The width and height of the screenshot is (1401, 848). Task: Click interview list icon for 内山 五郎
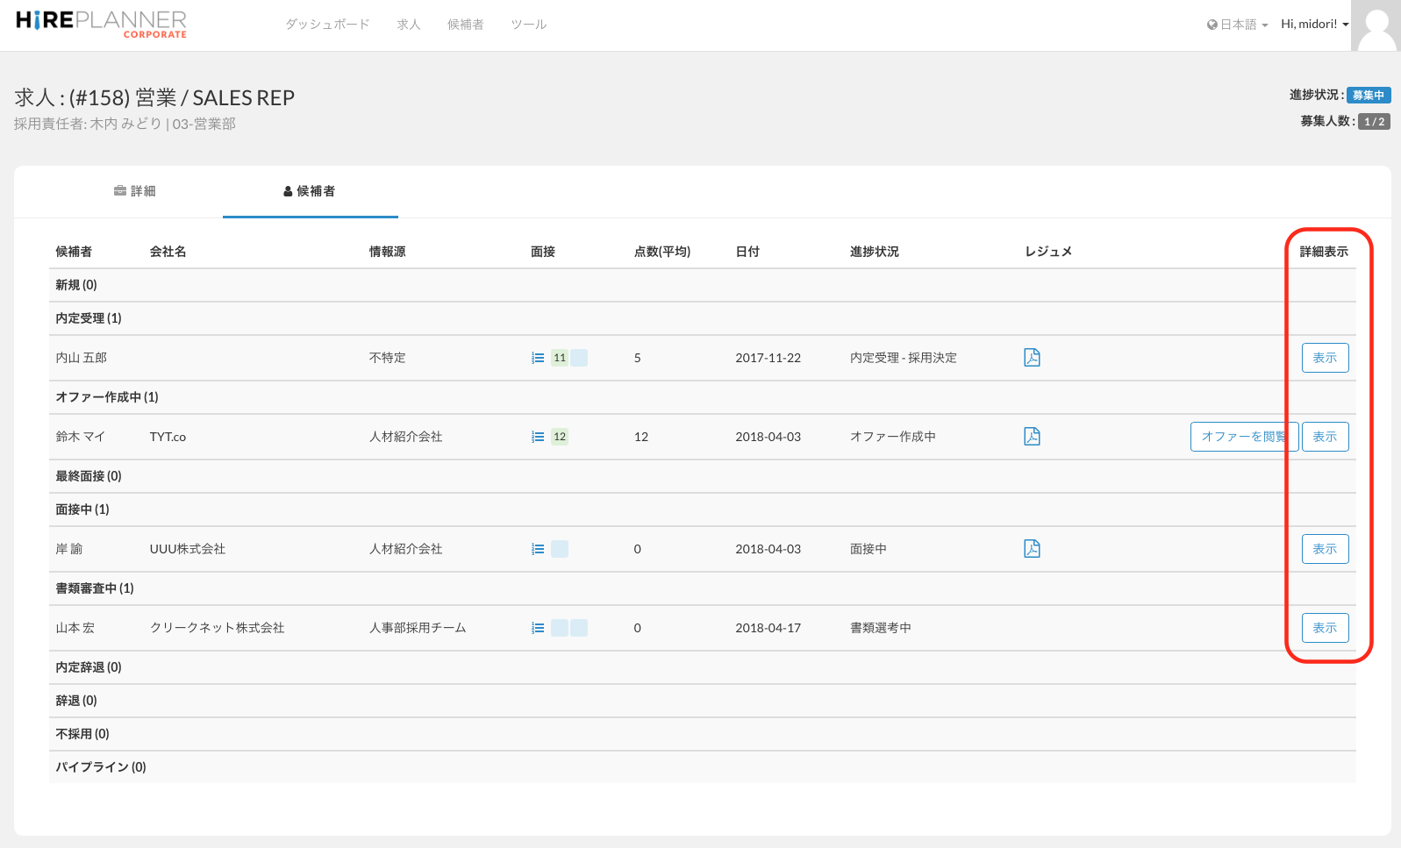[x=538, y=358]
